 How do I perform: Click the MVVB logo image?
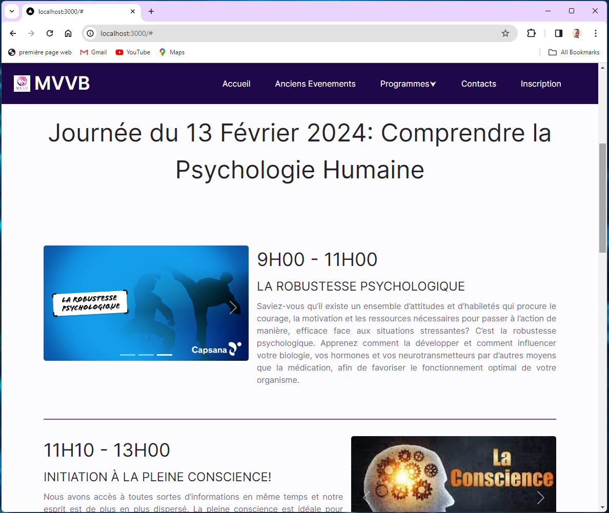pyautogui.click(x=22, y=84)
